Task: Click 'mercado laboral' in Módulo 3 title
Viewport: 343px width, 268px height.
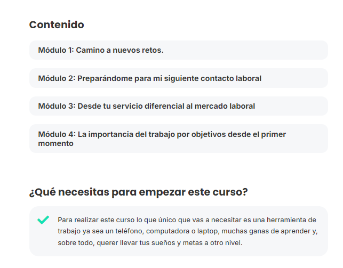Action: [225, 106]
